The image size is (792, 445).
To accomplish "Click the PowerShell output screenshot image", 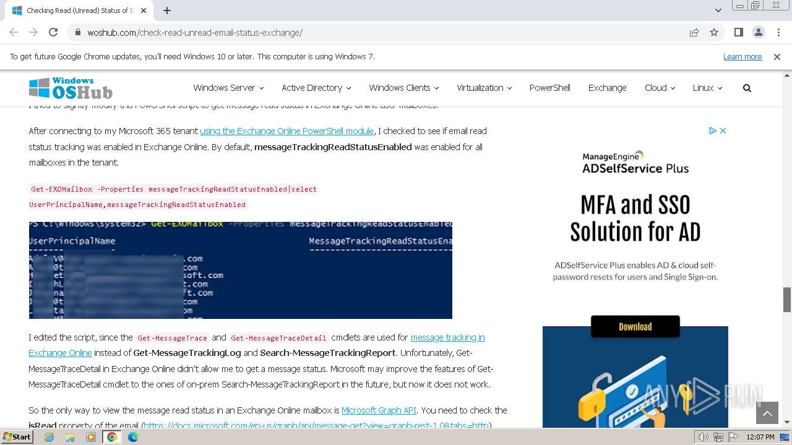I will pos(240,270).
